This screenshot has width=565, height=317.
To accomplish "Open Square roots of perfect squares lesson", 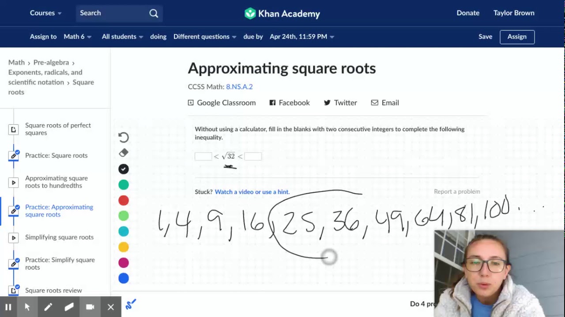I will [x=58, y=129].
